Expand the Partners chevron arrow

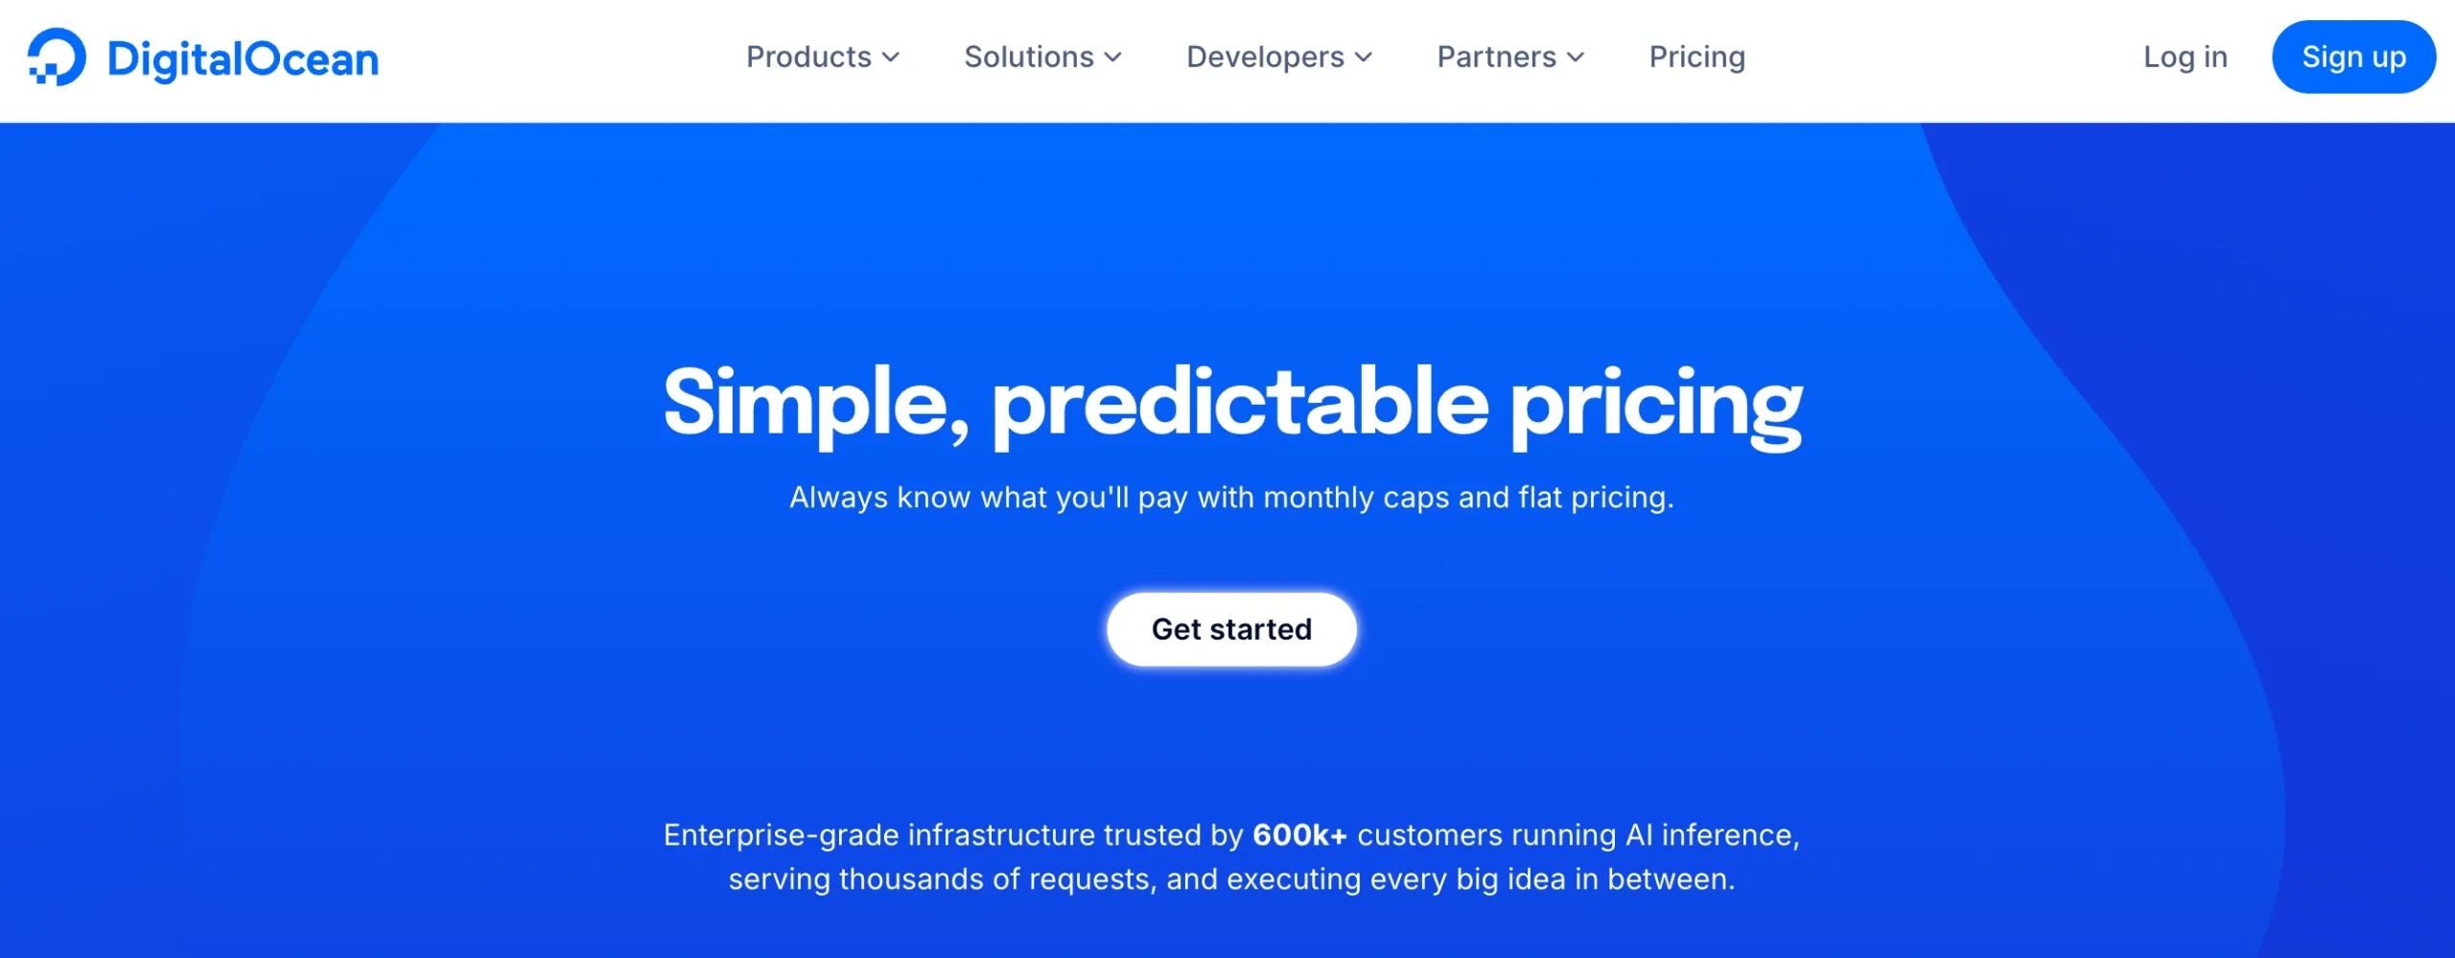(1576, 59)
